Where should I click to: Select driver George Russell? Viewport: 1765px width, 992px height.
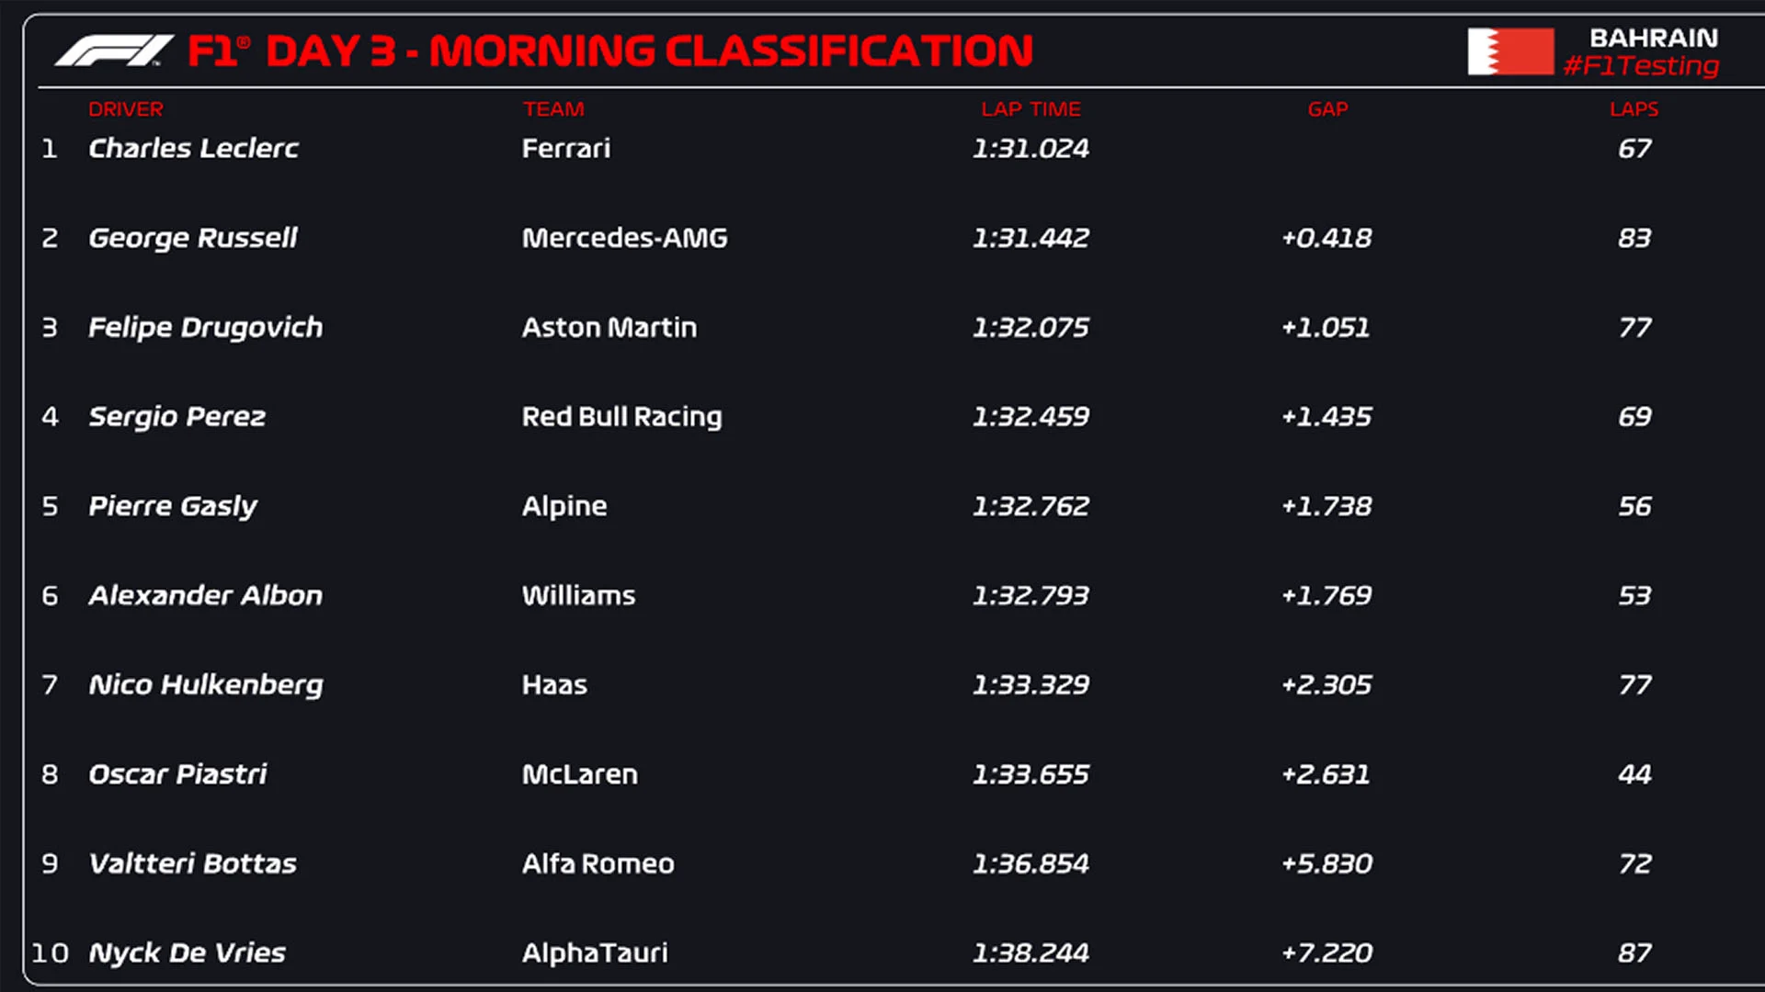(193, 238)
